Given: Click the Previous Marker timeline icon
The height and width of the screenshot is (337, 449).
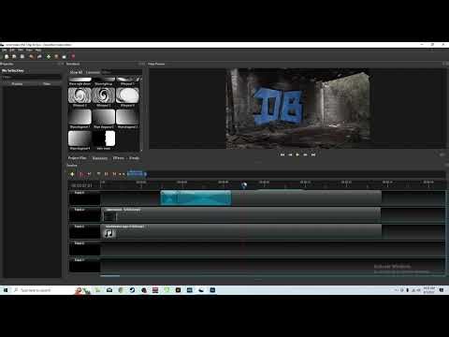Looking at the screenshot, I should point(107,174).
